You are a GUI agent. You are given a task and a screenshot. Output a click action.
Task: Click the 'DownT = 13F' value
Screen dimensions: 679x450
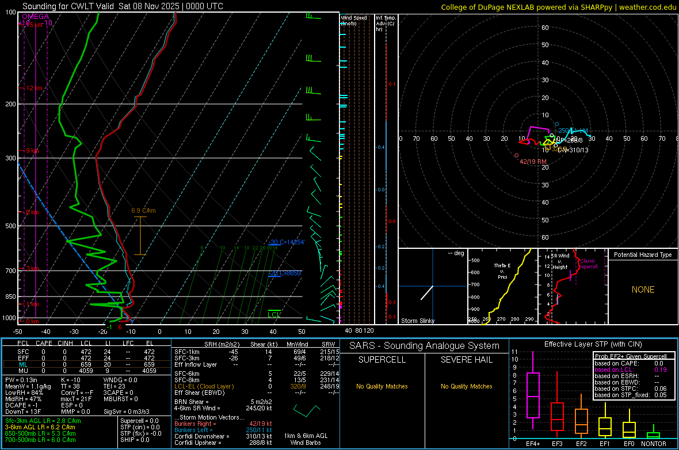23,411
